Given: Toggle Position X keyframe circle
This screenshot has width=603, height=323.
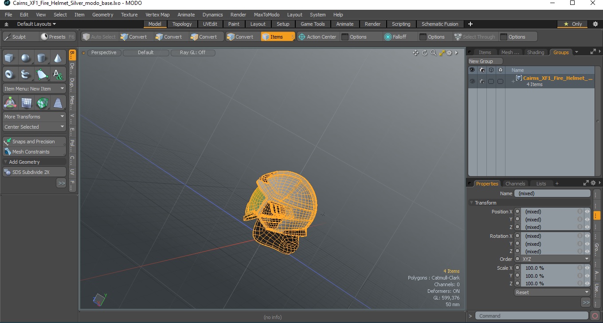Looking at the screenshot, I should (517, 212).
